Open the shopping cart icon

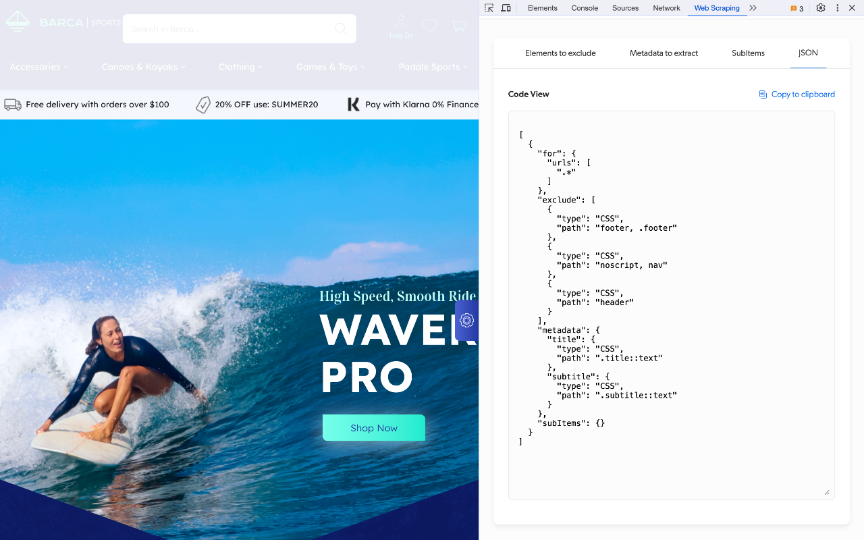(x=459, y=26)
